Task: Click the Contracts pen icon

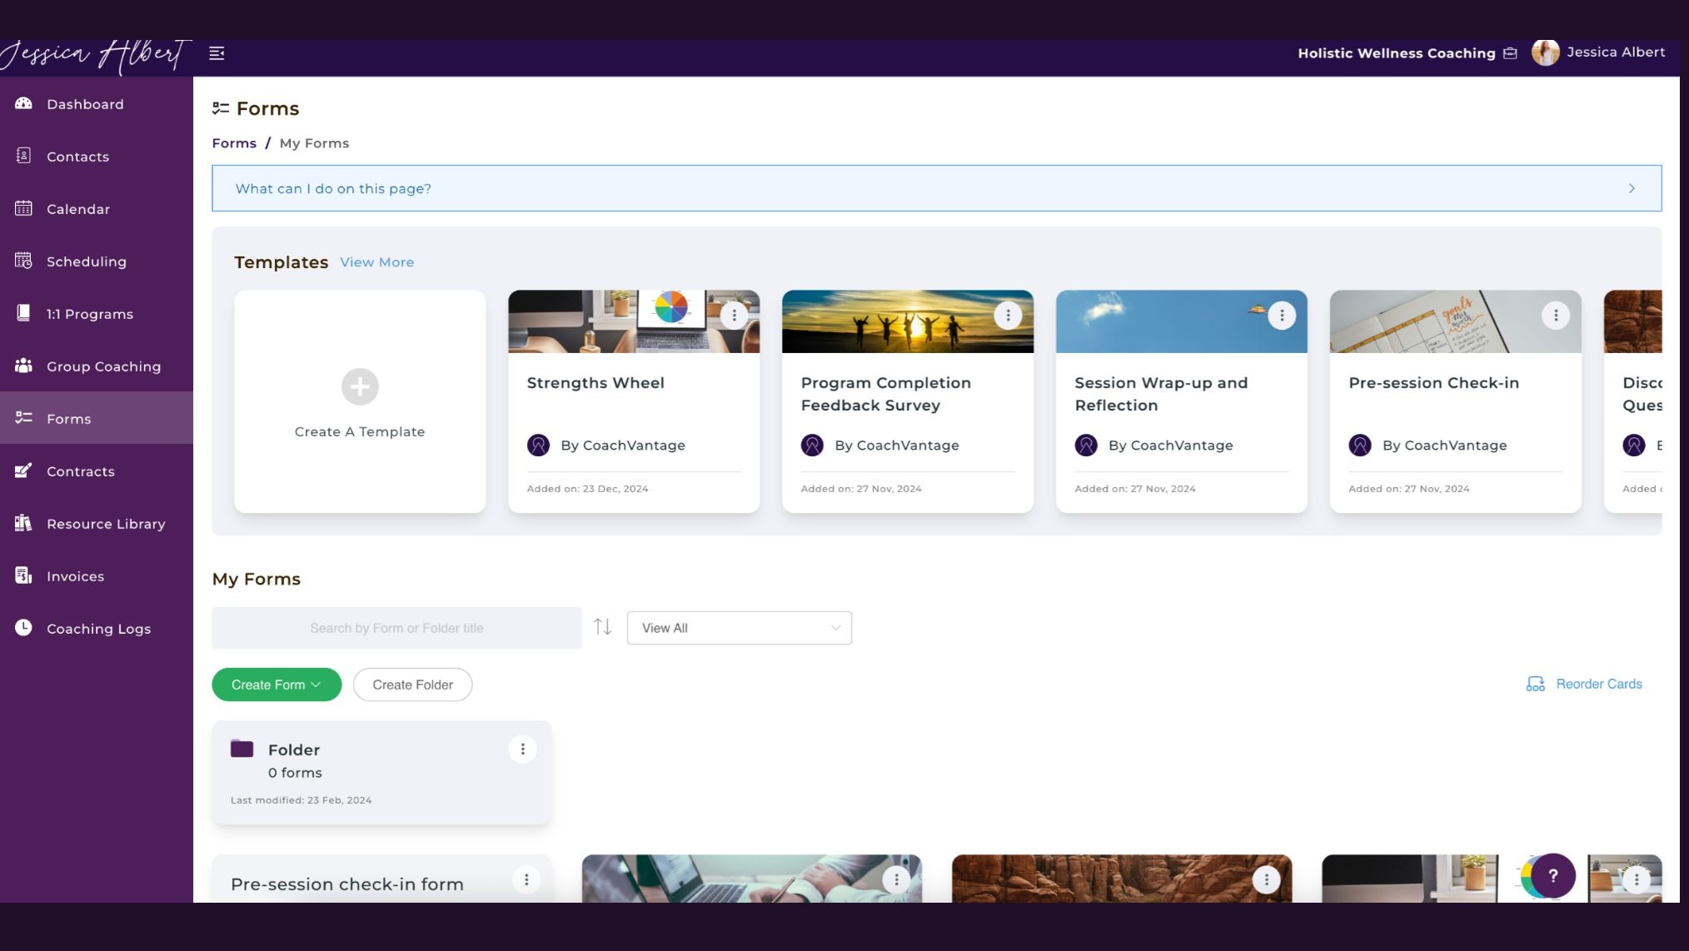Action: [23, 471]
